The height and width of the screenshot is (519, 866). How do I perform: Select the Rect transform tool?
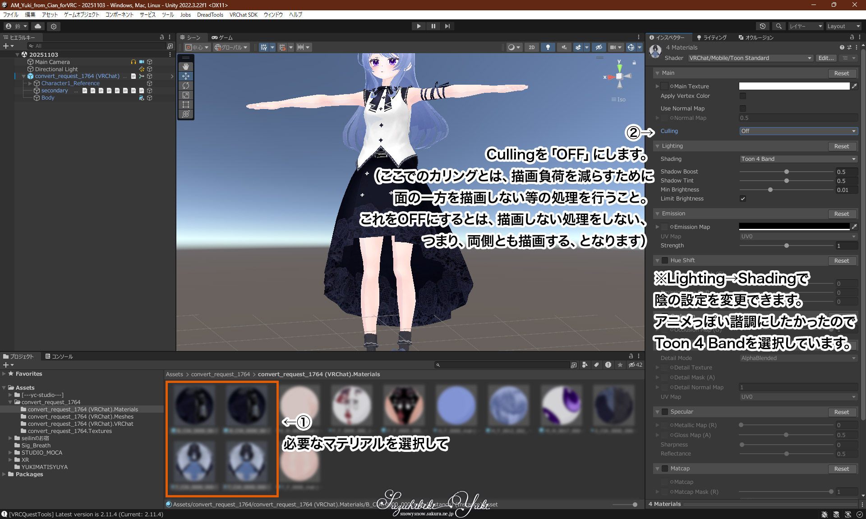click(185, 105)
